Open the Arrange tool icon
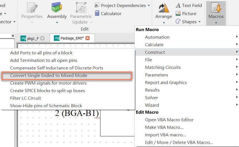This screenshot has height=147, width=239. (164, 8)
